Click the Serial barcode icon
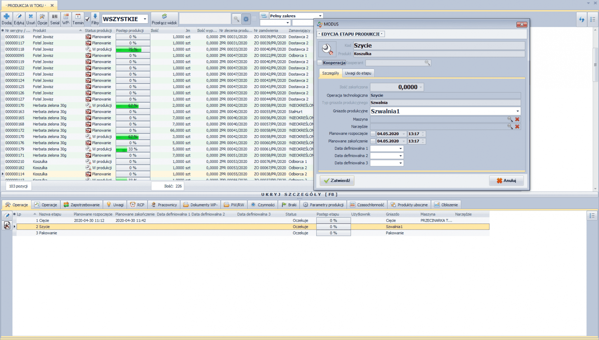Screen dimensions: 599x340 55,16
